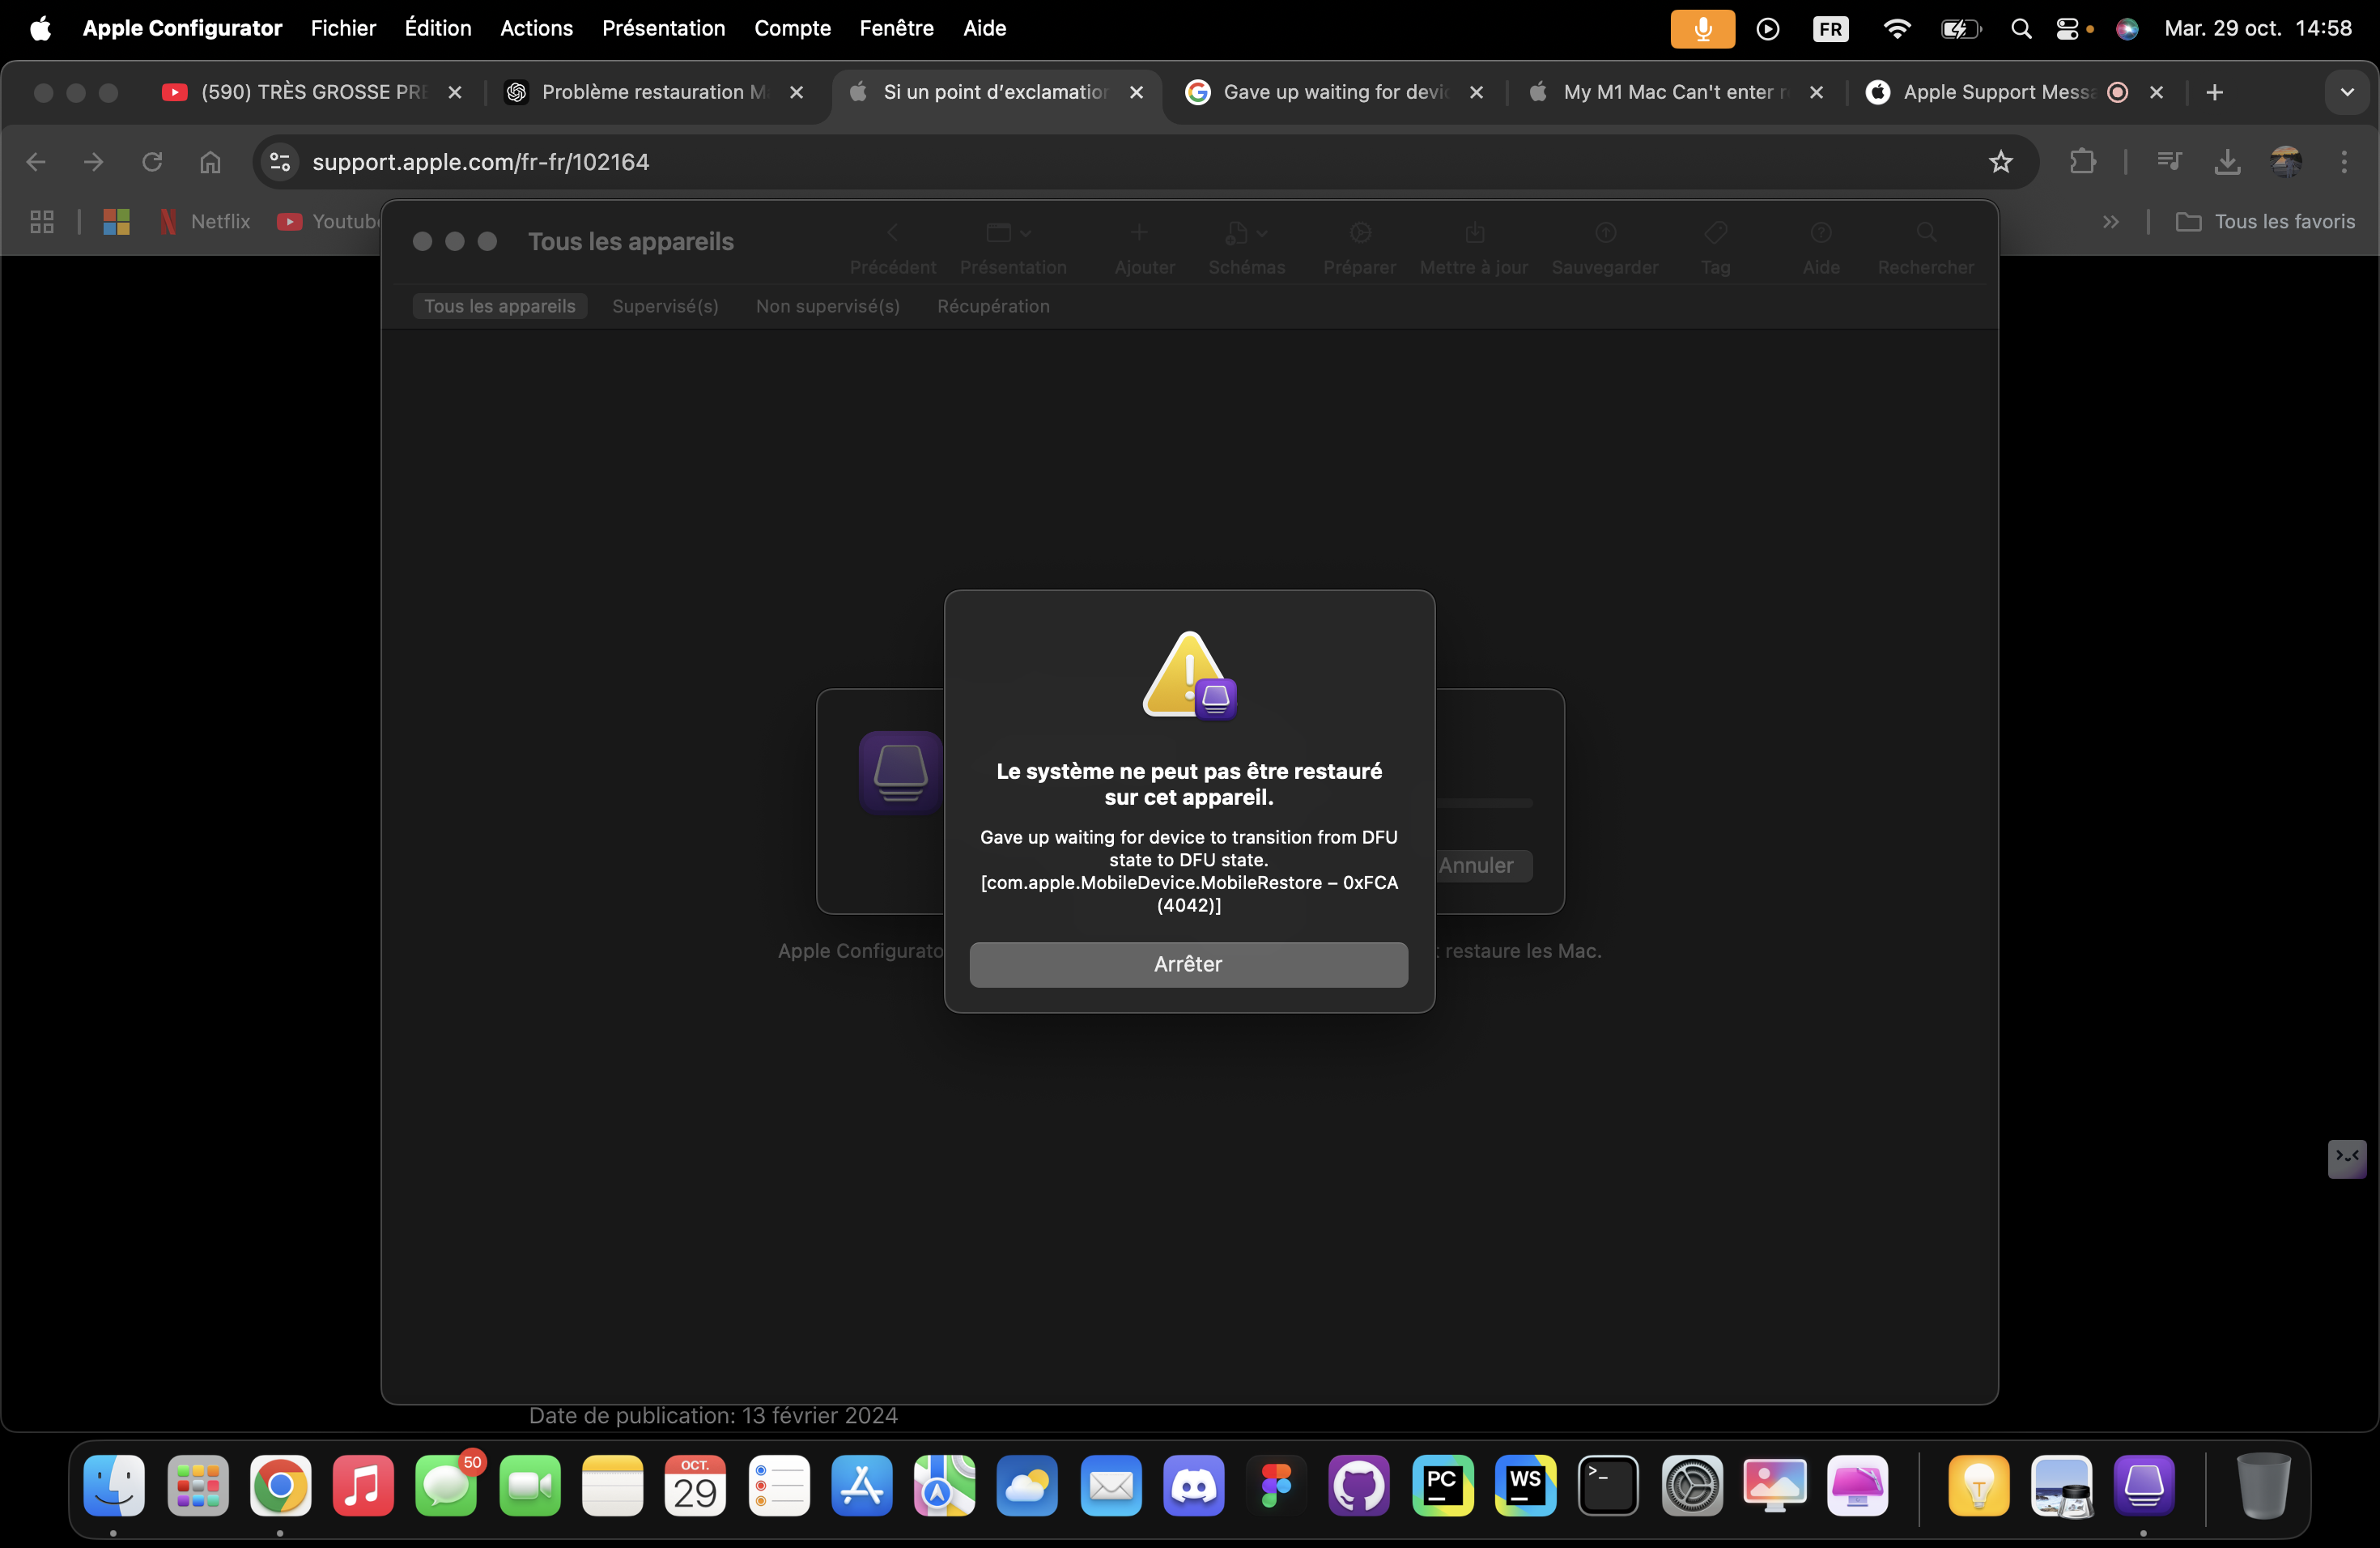Click the Mettre à jour toolbar icon
This screenshot has height=1548, width=2380.
(1474, 234)
